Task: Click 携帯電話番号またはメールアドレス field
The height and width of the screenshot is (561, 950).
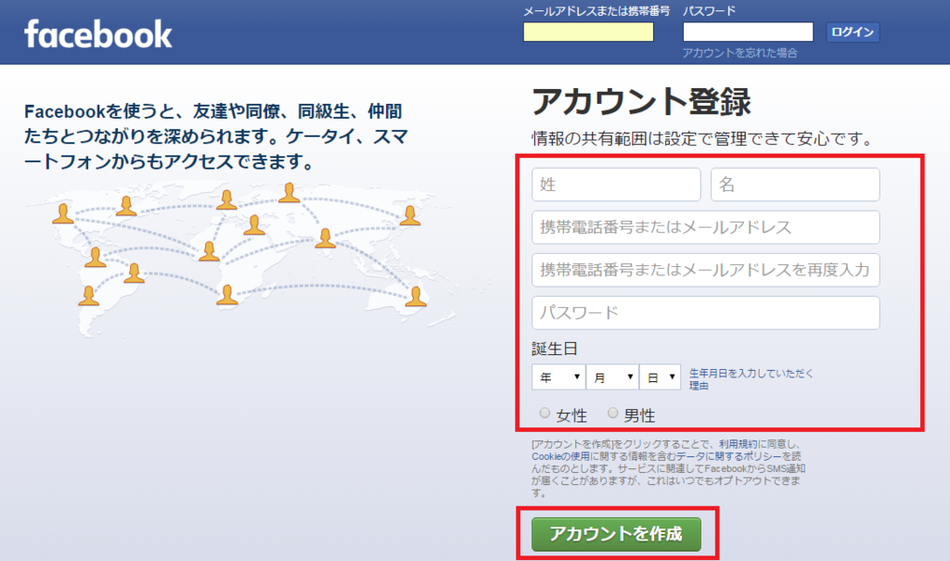Action: tap(706, 227)
